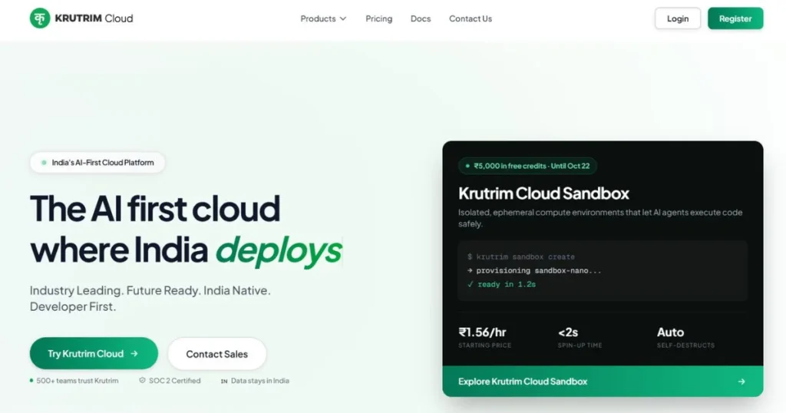Click the Login button
The width and height of the screenshot is (786, 413).
pos(677,18)
